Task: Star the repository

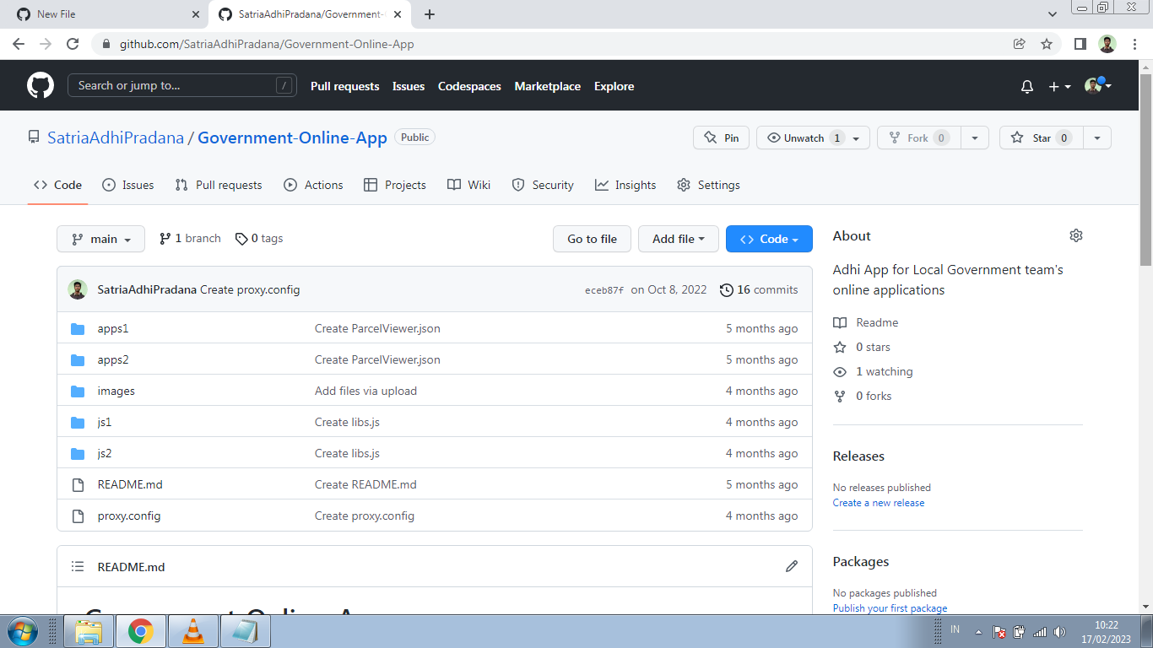Action: [x=1041, y=137]
